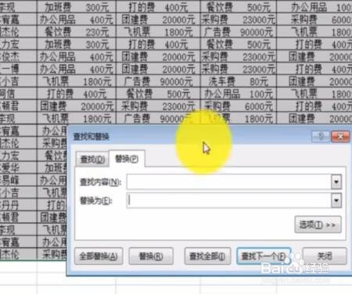The image size is (352, 294).
Task: Click the 查找下一个(F) button
Action: pos(264,256)
